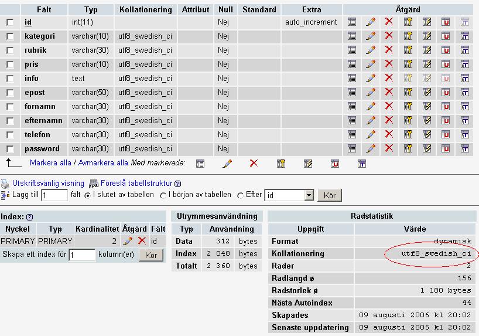Open help icon next to Index heading
This screenshot has width=479, height=336.
(x=30, y=218)
